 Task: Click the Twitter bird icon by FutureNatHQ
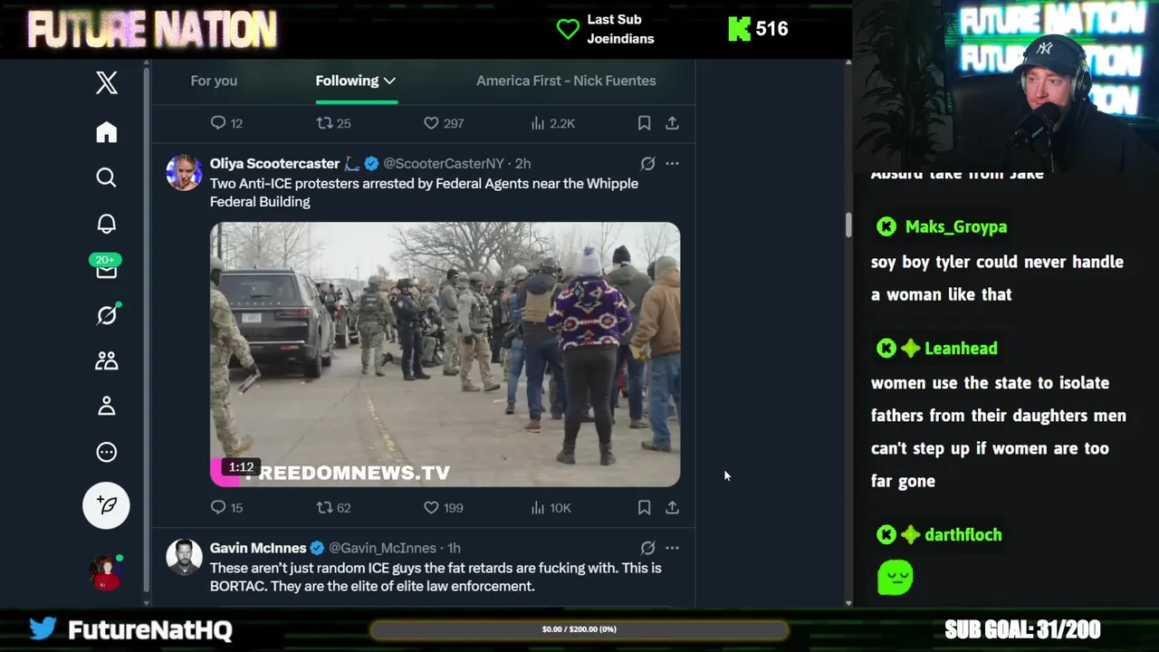(43, 628)
